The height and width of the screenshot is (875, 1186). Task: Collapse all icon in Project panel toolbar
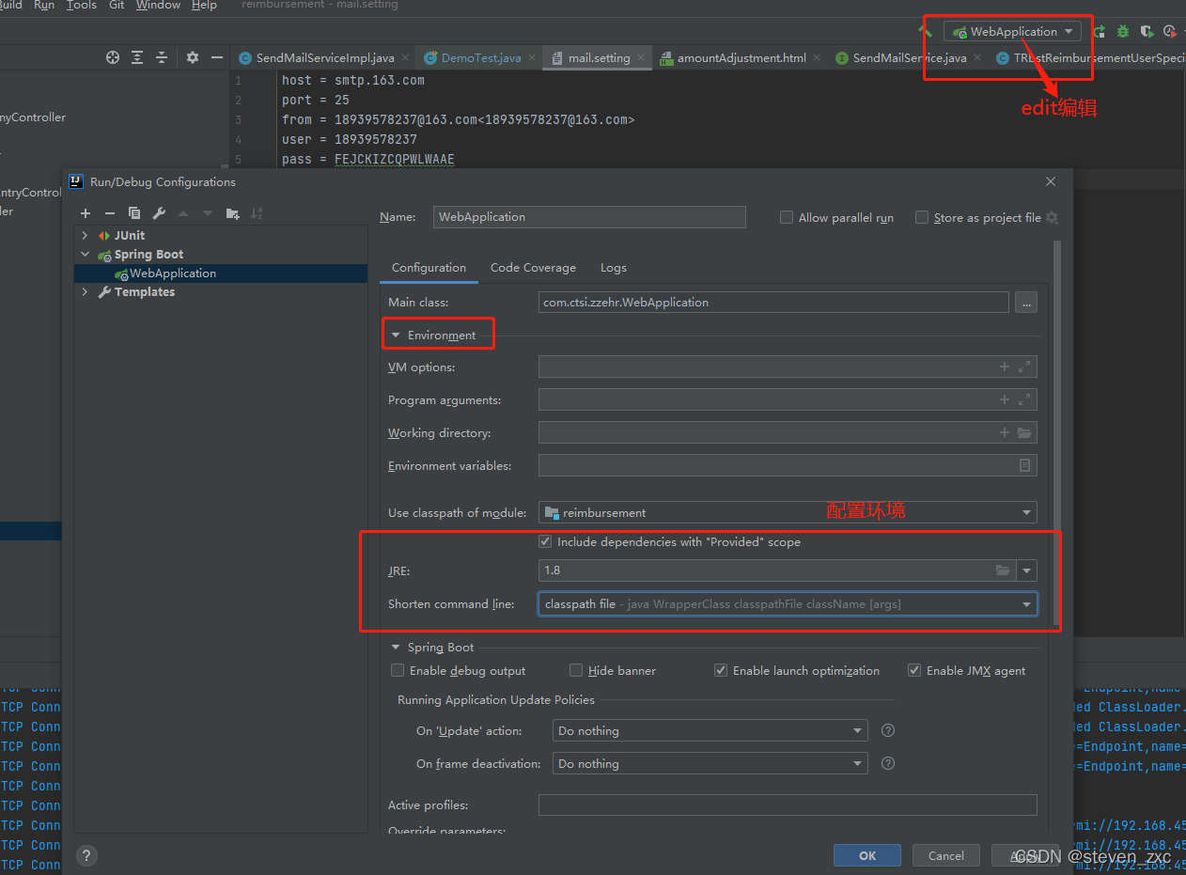(x=163, y=57)
